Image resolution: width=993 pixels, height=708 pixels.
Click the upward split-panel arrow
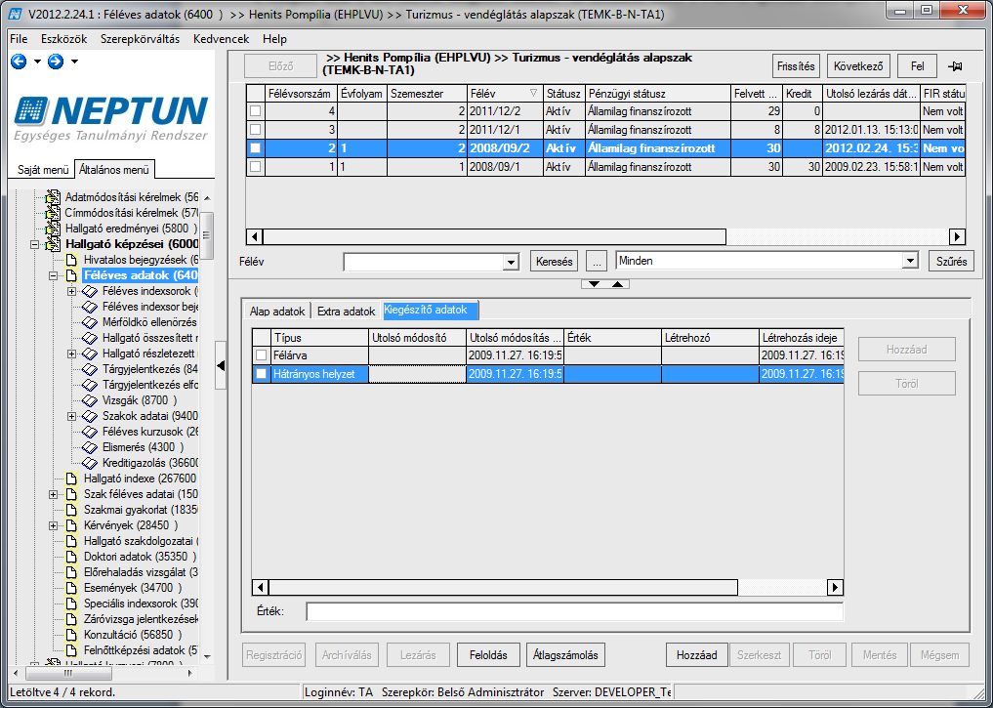(617, 284)
